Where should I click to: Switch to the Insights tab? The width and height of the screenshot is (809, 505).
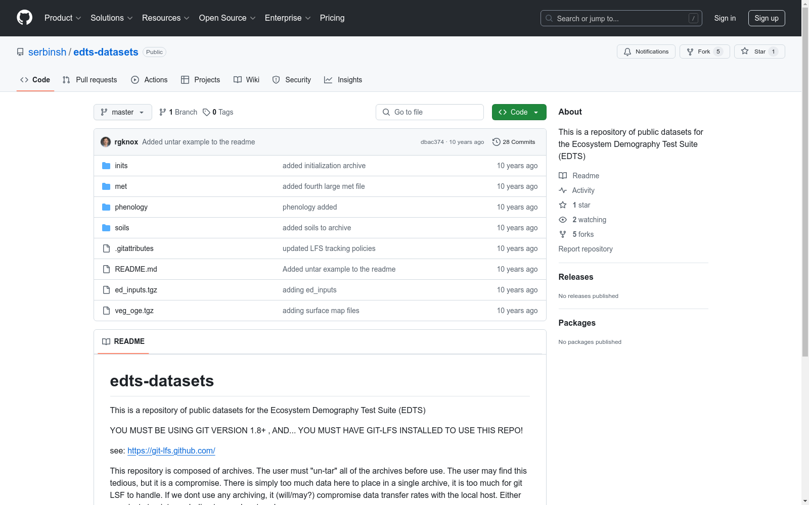pos(343,80)
